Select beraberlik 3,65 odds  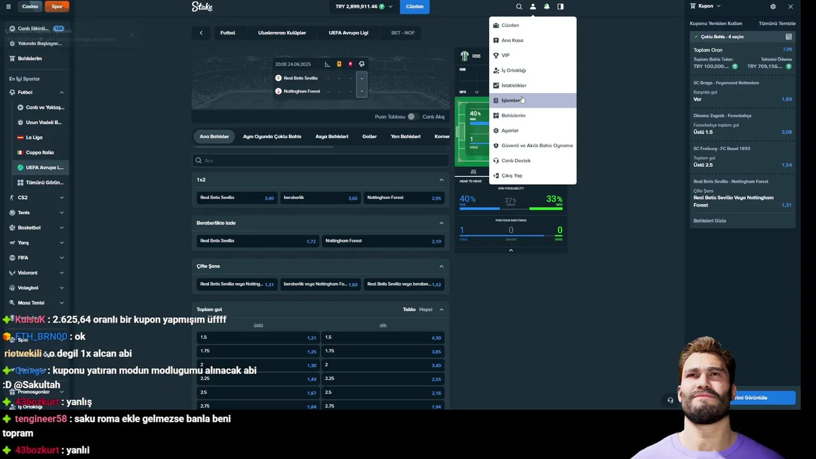coord(320,198)
